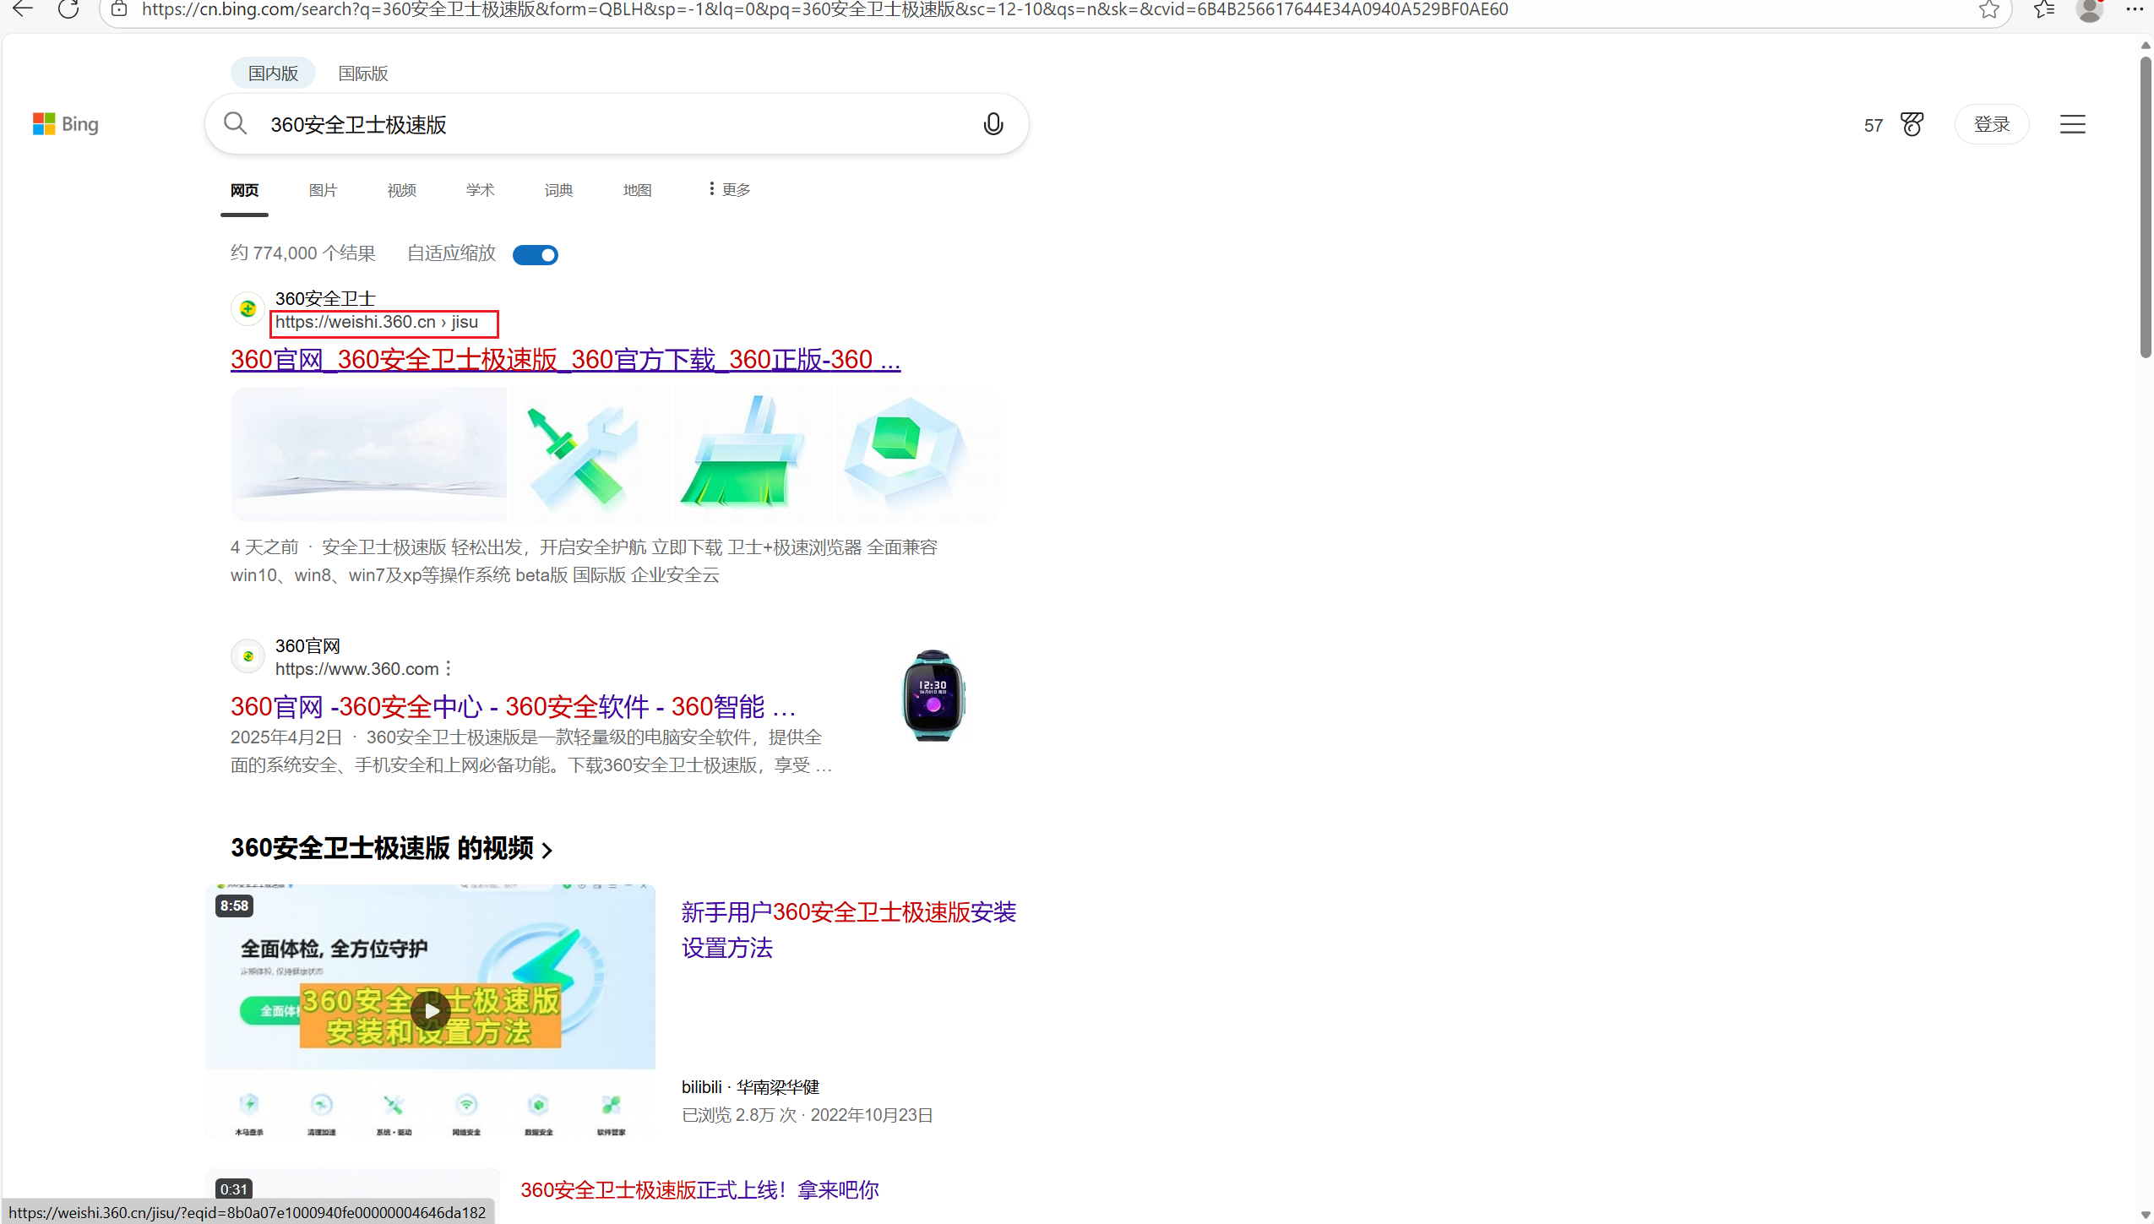The width and height of the screenshot is (2154, 1224).
Task: Switch to 国际版 search mode
Action: tap(363, 73)
